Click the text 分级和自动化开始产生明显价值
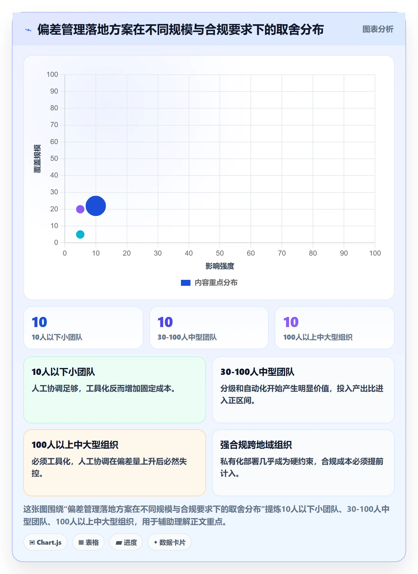 (275, 388)
